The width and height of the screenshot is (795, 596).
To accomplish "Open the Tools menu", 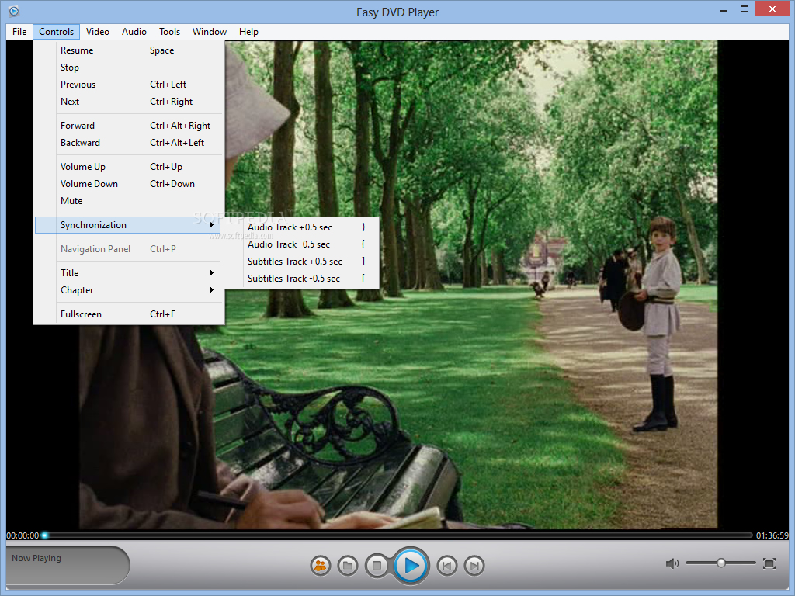I will point(169,31).
